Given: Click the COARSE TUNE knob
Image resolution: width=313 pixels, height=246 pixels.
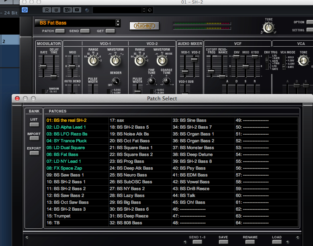Looking at the screenshot, I should coord(166,81).
